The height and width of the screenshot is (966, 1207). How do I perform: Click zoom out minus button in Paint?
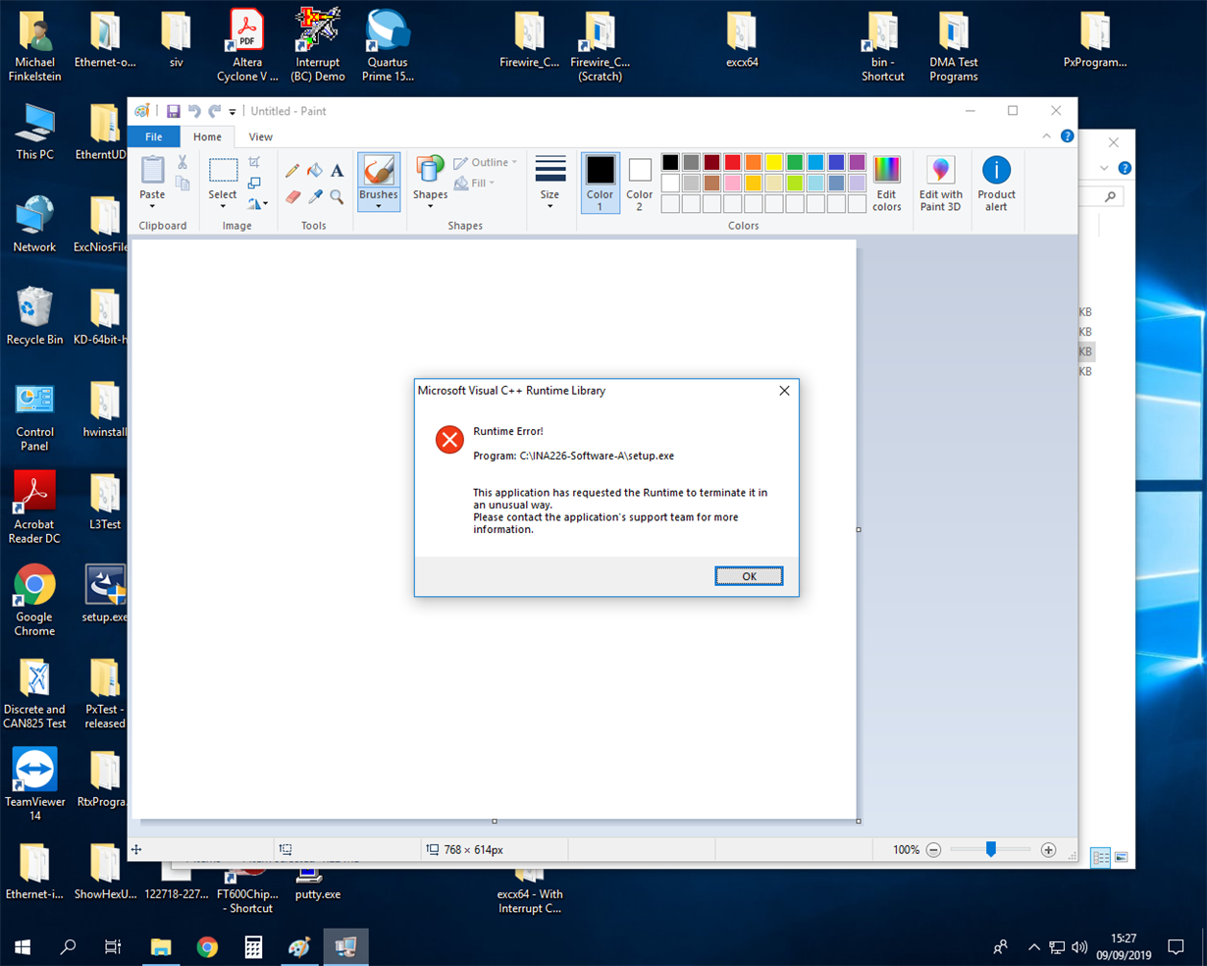933,850
